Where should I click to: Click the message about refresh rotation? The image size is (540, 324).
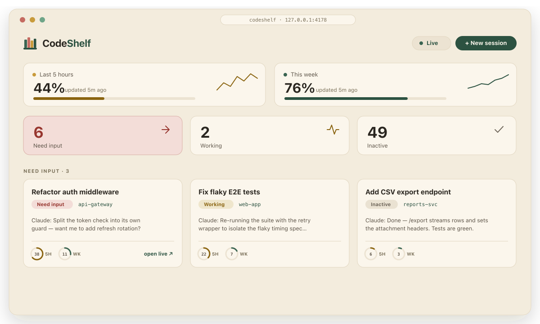pyautogui.click(x=86, y=225)
